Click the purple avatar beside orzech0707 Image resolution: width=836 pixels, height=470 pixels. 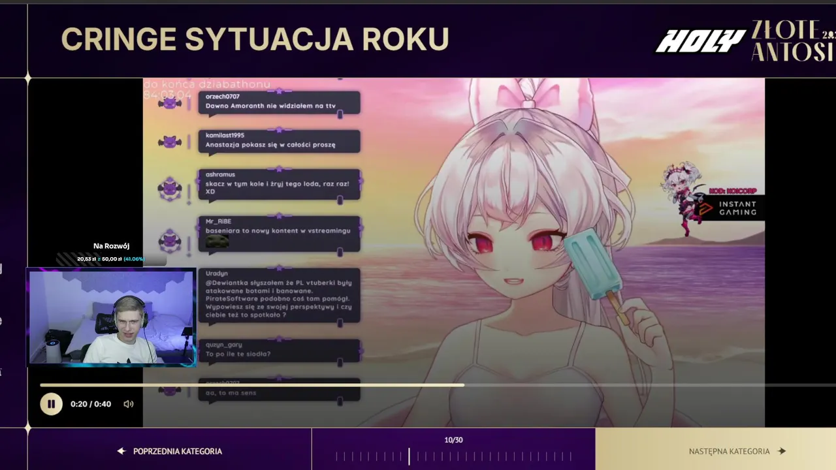(170, 102)
